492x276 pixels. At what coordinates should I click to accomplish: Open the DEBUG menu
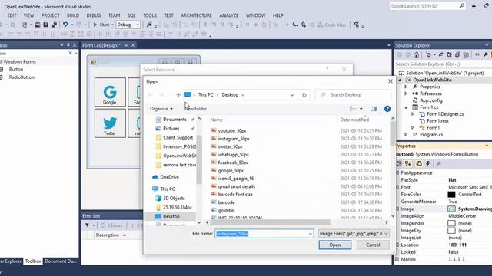94,15
